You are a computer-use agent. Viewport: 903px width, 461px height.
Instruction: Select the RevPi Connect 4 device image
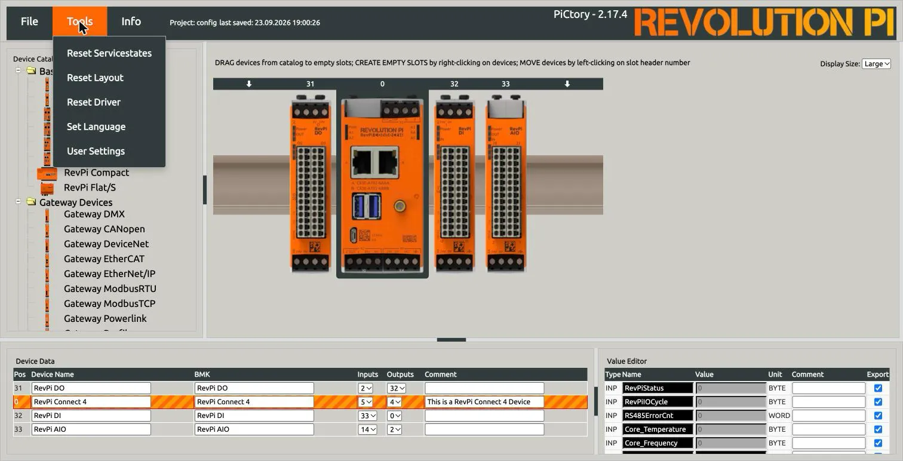coord(382,186)
